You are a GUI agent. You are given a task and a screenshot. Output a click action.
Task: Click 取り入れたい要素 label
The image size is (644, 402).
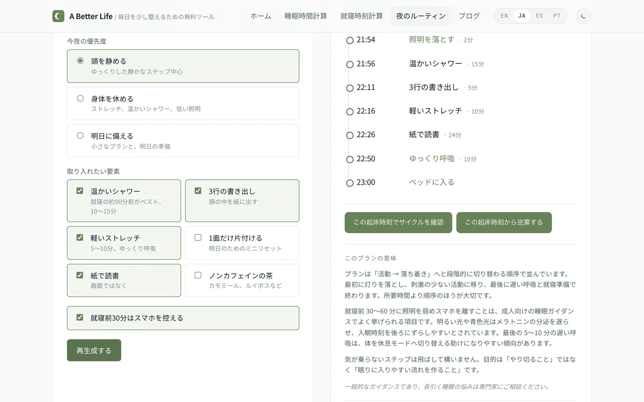[x=93, y=171]
